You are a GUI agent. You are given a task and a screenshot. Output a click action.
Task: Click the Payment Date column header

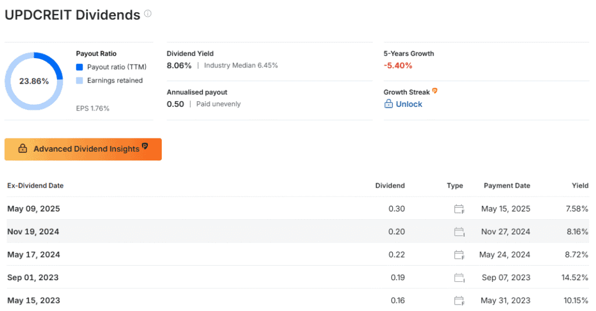(x=507, y=185)
